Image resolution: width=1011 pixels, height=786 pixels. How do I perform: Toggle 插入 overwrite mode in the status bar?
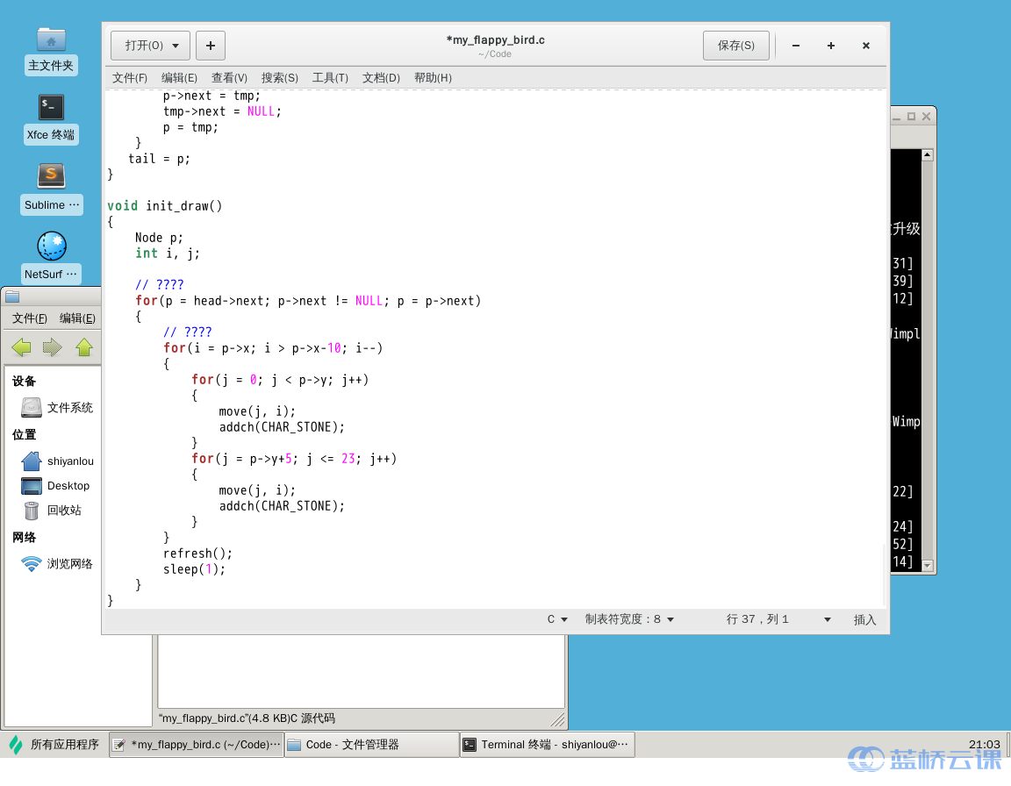pos(864,619)
